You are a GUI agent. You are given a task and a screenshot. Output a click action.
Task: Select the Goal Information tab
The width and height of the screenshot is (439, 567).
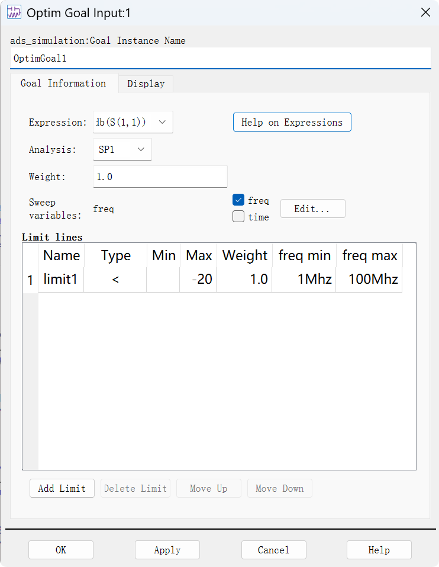[63, 83]
